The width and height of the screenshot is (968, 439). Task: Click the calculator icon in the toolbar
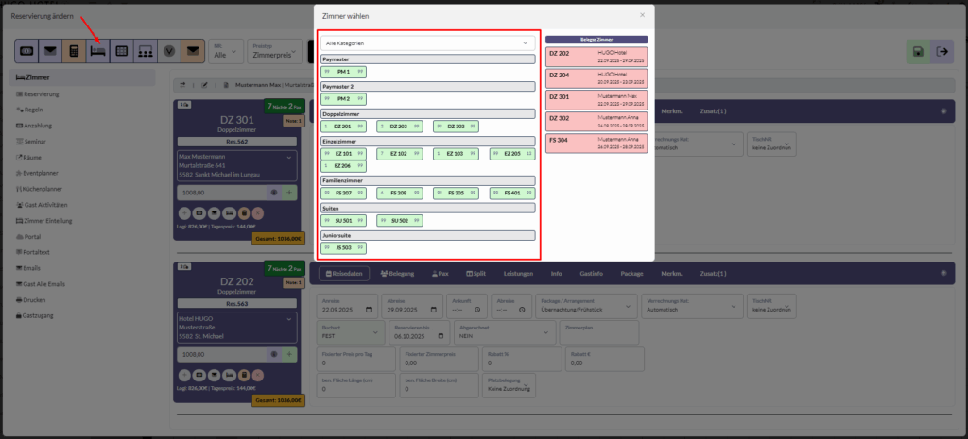pos(73,51)
